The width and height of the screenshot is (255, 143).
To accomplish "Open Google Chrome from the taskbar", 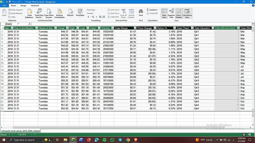I will (x=128, y=140).
